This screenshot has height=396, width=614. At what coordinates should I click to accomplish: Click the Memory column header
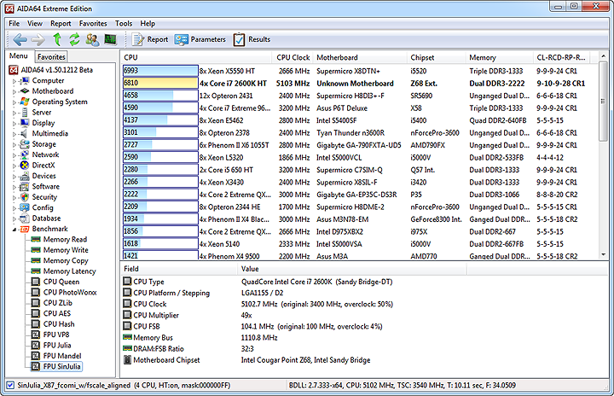point(500,57)
